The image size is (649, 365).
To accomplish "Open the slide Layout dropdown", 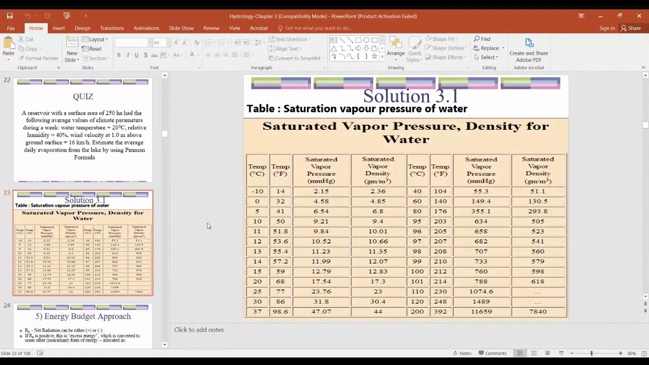I will 94,40.
